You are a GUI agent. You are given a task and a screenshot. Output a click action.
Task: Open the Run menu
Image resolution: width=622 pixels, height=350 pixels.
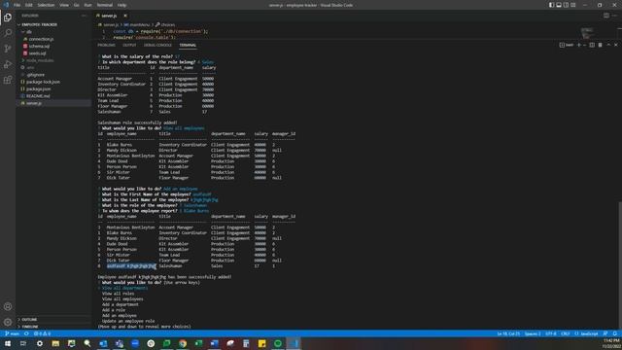(x=88, y=5)
